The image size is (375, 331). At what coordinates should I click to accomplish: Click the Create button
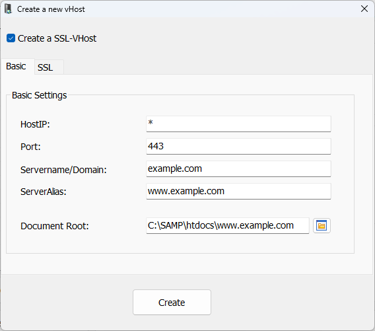tap(172, 303)
